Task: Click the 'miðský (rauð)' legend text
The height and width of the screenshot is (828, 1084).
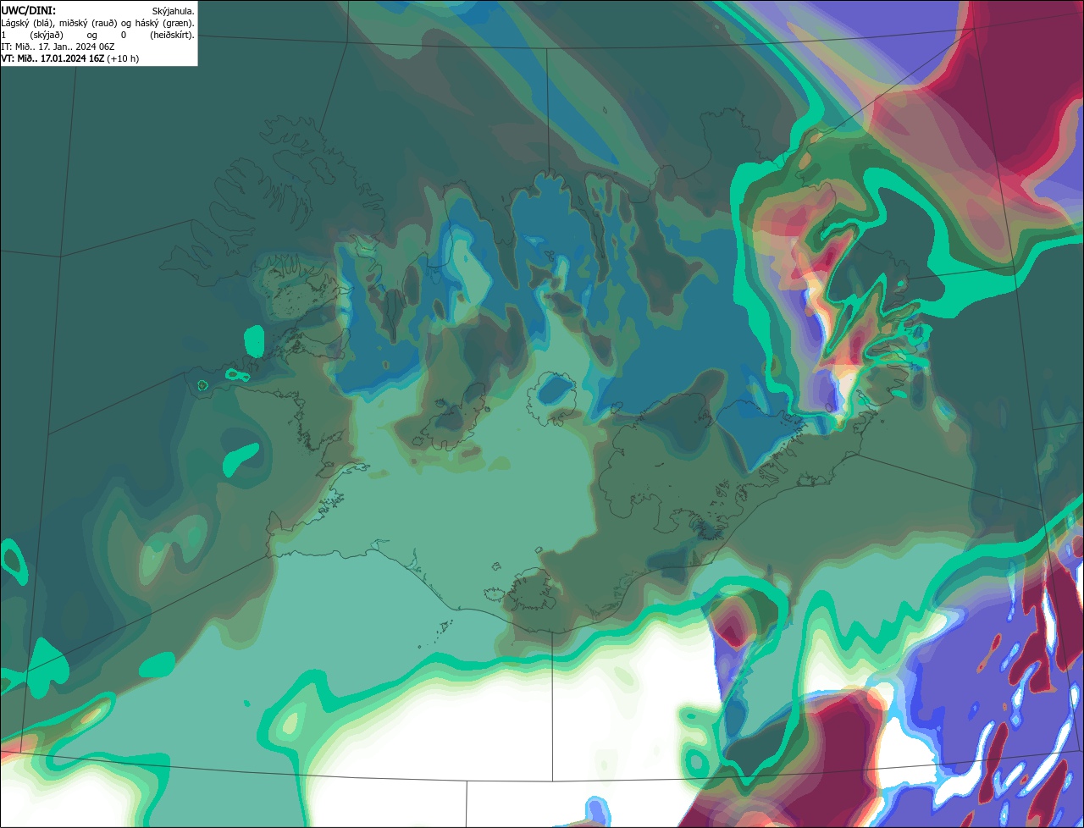Action: (88, 24)
